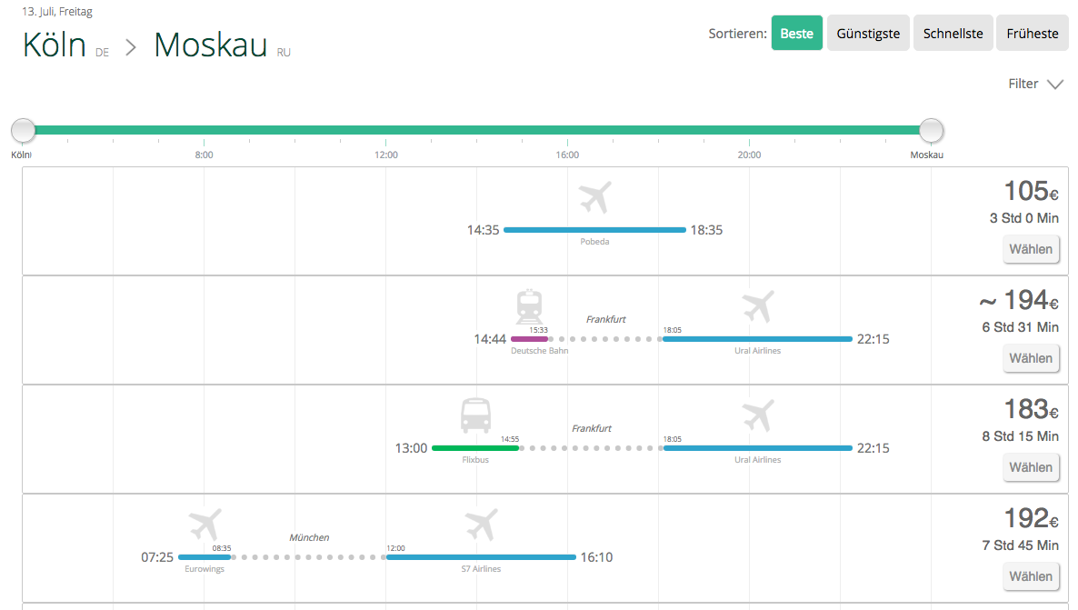This screenshot has width=1078, height=610.
Task: Click the Filter chevron arrow
Action: point(1055,85)
